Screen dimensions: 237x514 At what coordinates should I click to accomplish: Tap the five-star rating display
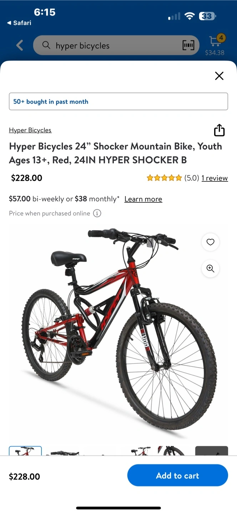pos(164,178)
